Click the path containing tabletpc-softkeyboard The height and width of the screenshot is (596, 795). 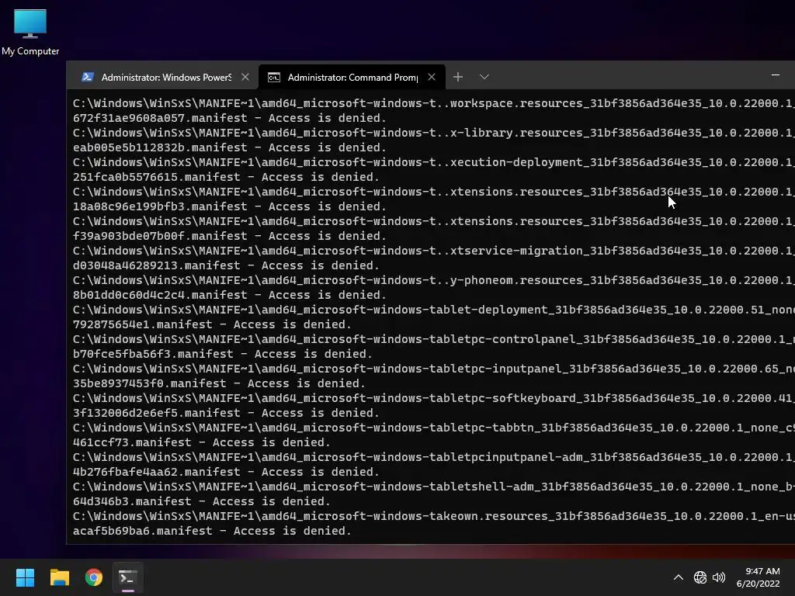433,398
